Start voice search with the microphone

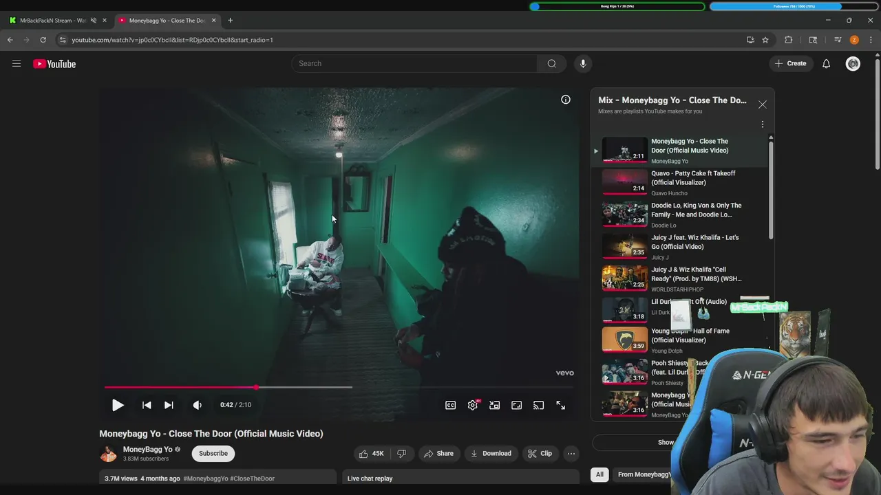tap(583, 63)
